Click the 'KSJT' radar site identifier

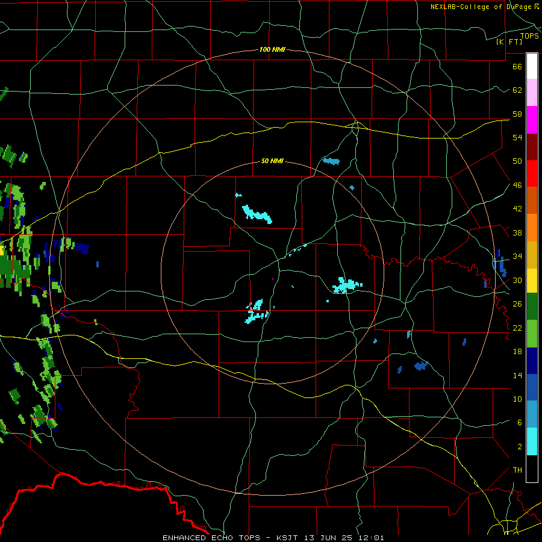pyautogui.click(x=287, y=538)
